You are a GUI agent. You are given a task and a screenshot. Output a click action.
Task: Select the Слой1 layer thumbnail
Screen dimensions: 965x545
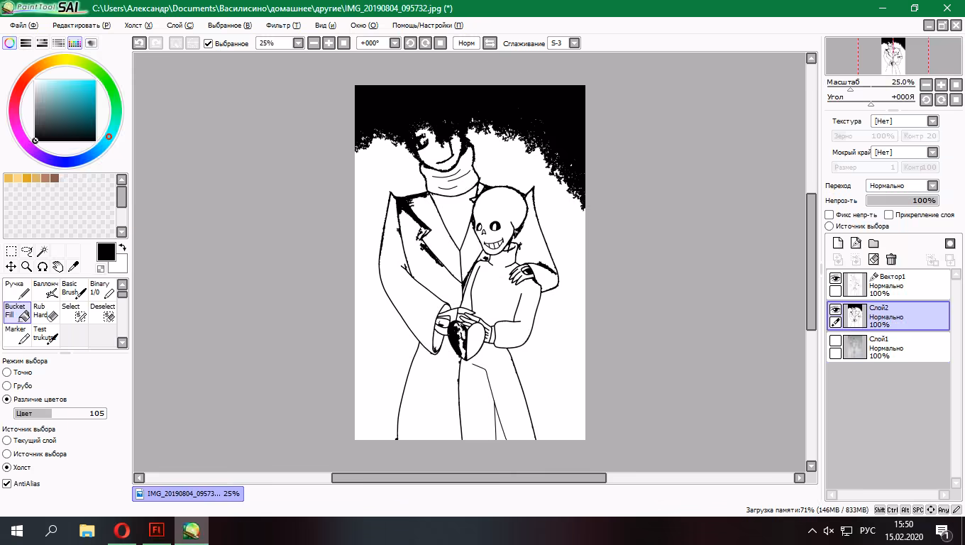pyautogui.click(x=855, y=347)
